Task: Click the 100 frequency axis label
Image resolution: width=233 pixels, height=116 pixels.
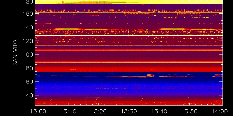Action: coord(28,55)
